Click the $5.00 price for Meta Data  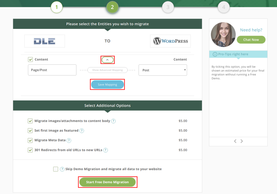(x=183, y=140)
